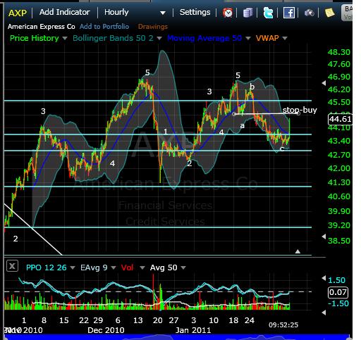The image size is (361, 340).
Task: Expand Price History dropdown arrow
Action: pos(65,38)
